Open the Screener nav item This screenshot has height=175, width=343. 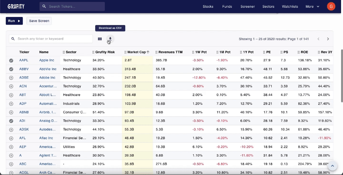coord(248,7)
